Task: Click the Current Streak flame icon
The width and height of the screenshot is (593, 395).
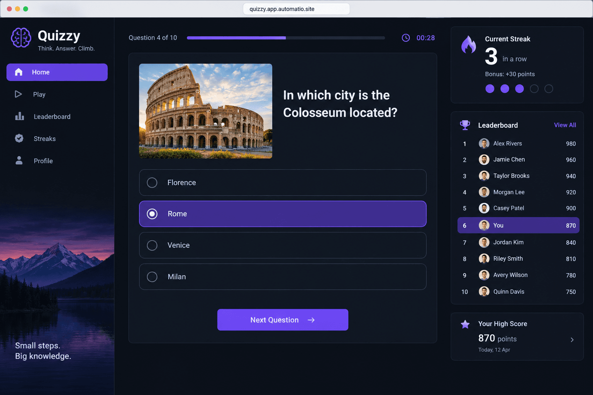Action: [469, 45]
